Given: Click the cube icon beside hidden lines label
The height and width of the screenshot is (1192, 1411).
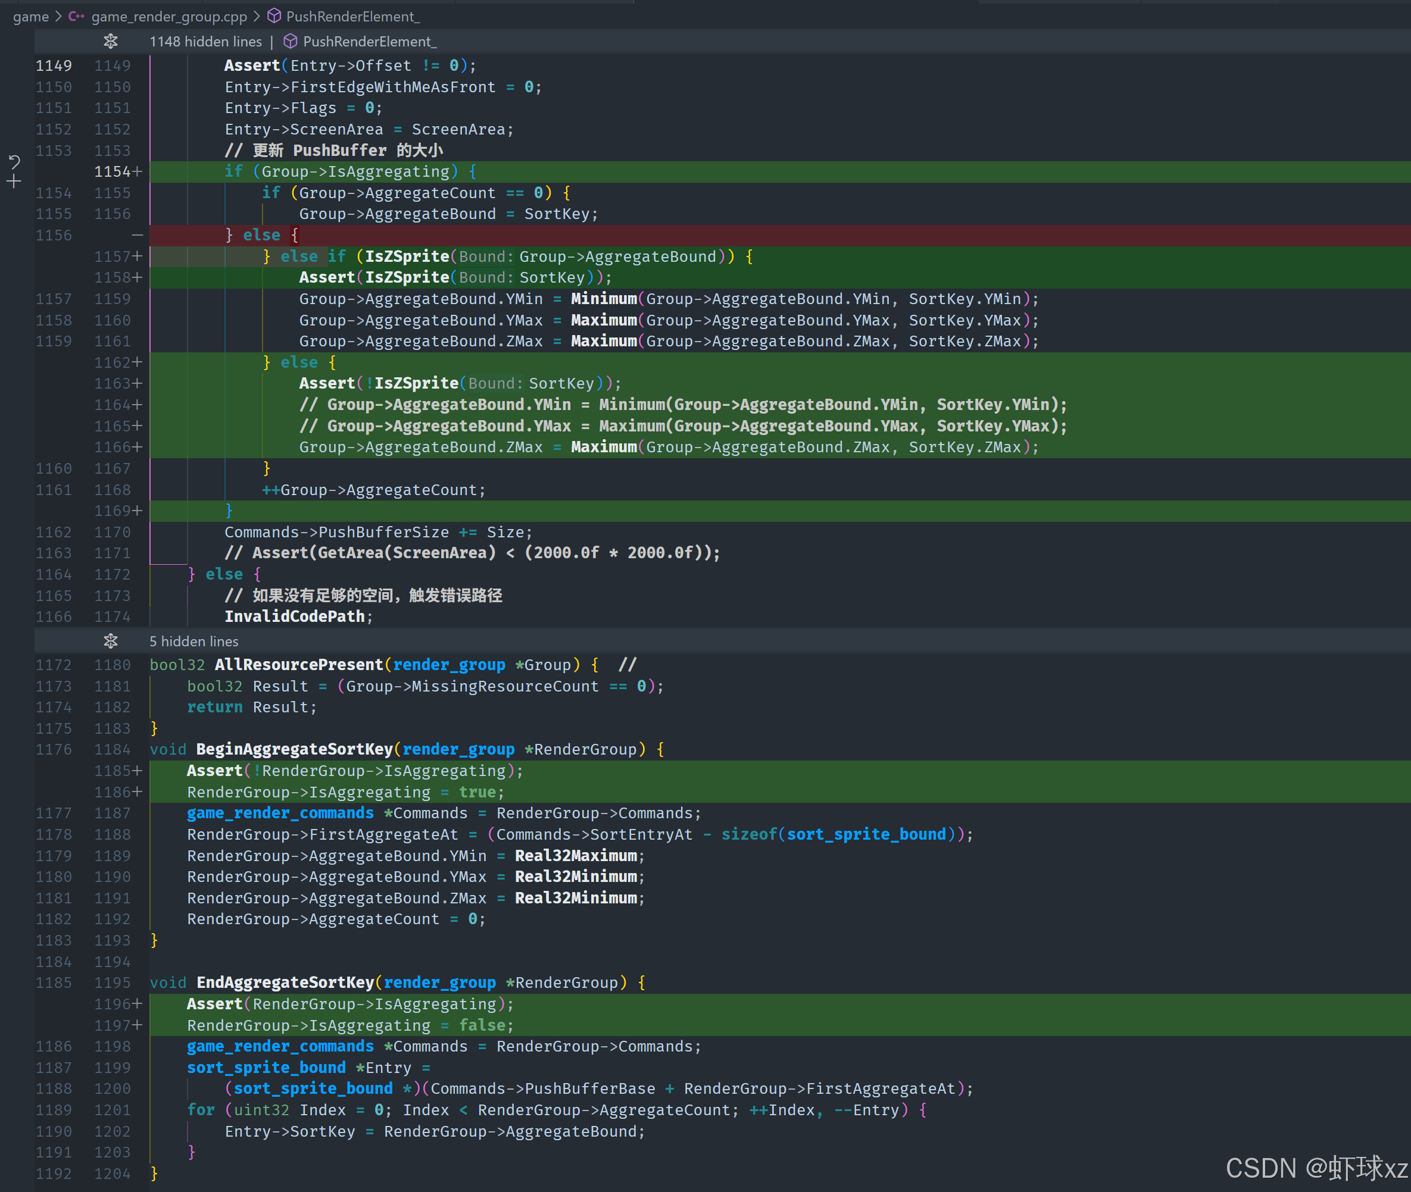Looking at the screenshot, I should pyautogui.click(x=290, y=41).
